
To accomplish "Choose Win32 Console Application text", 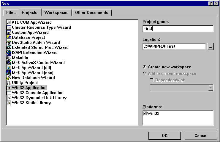I will (x=38, y=93).
